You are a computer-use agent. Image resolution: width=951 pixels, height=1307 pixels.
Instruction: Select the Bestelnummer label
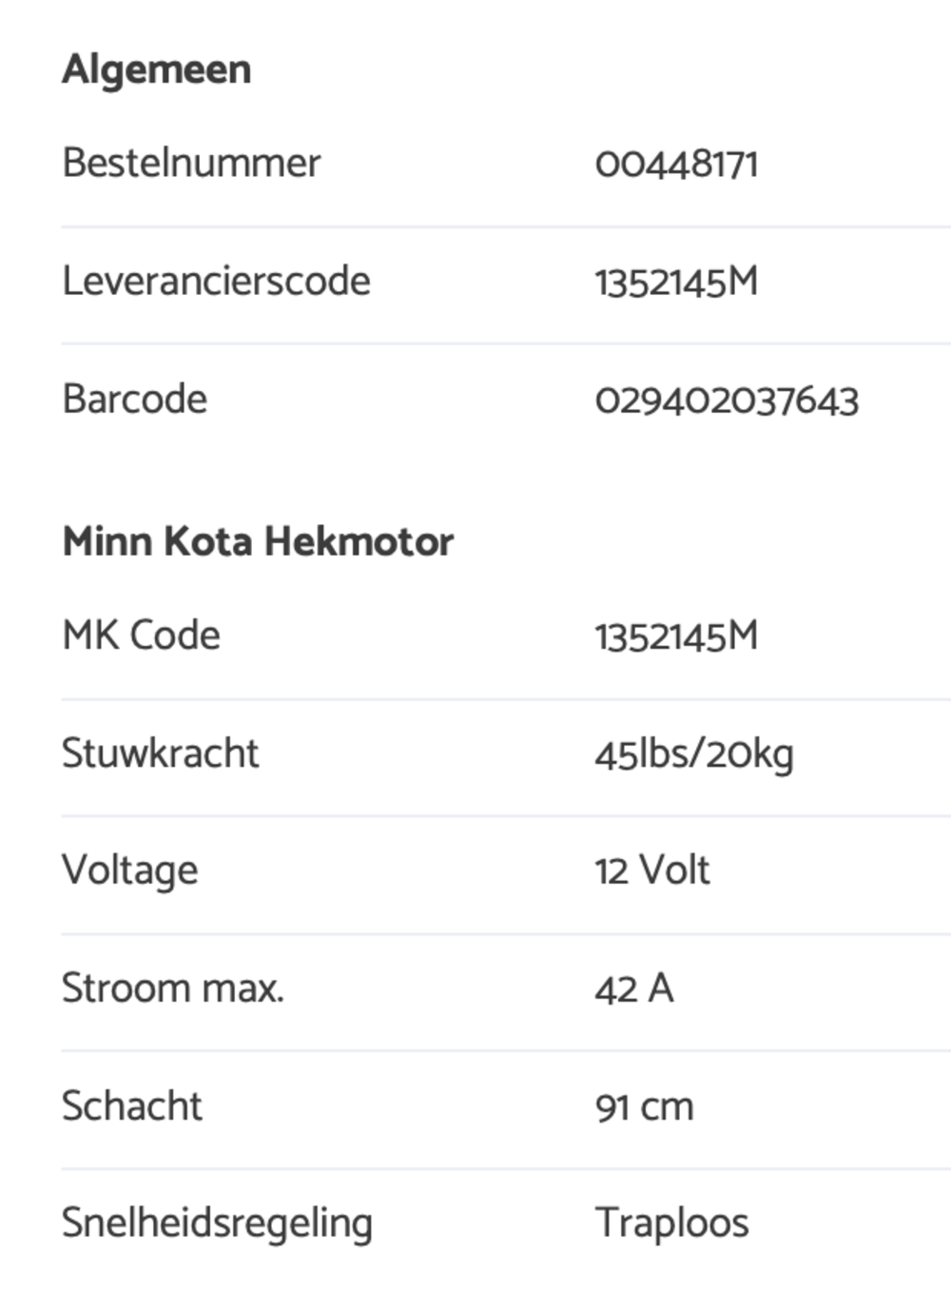(191, 163)
